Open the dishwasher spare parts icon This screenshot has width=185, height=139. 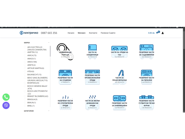(147, 49)
